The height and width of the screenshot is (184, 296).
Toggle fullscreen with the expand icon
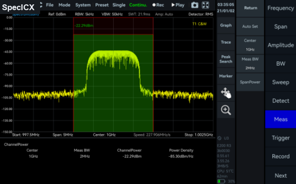tap(206, 5)
